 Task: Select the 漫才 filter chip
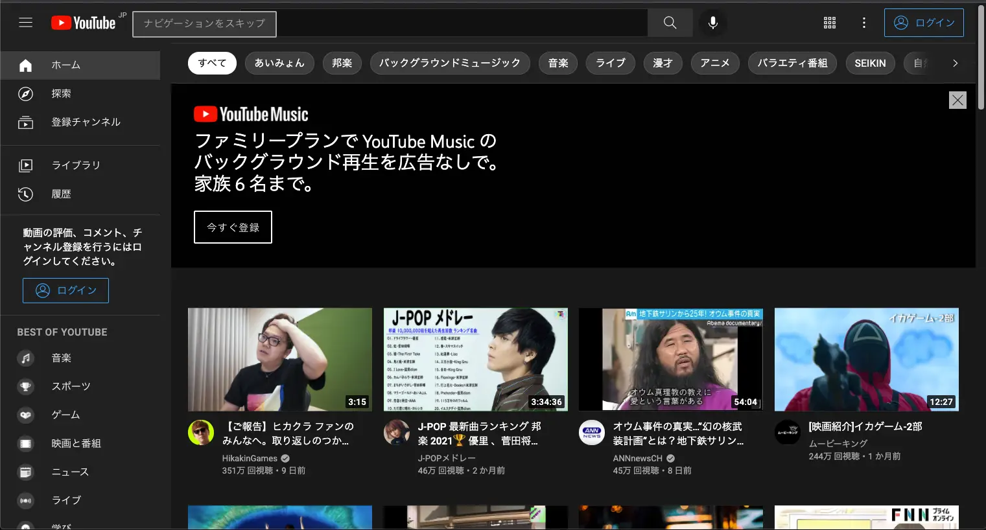663,63
